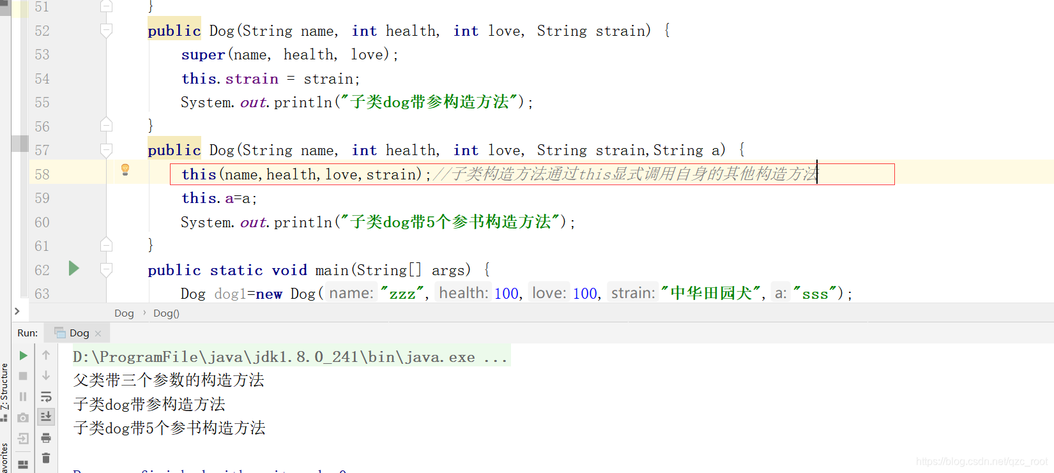Click the Stop process square icon
The height and width of the screenshot is (473, 1054).
pyautogui.click(x=23, y=376)
